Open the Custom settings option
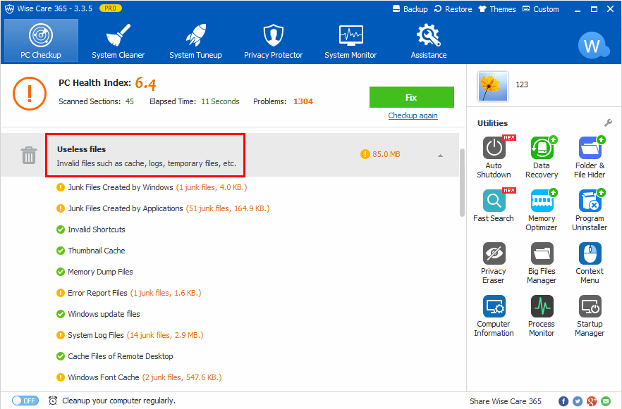The width and height of the screenshot is (622, 409). point(541,9)
